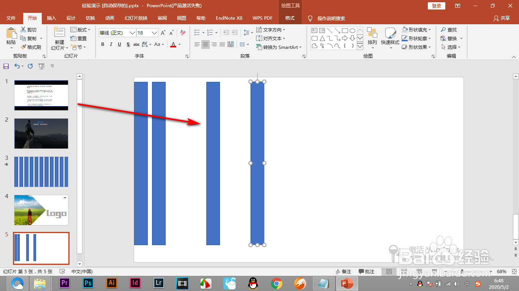The width and height of the screenshot is (519, 291).
Task: Open the File (文件) tab
Action: [x=11, y=18]
